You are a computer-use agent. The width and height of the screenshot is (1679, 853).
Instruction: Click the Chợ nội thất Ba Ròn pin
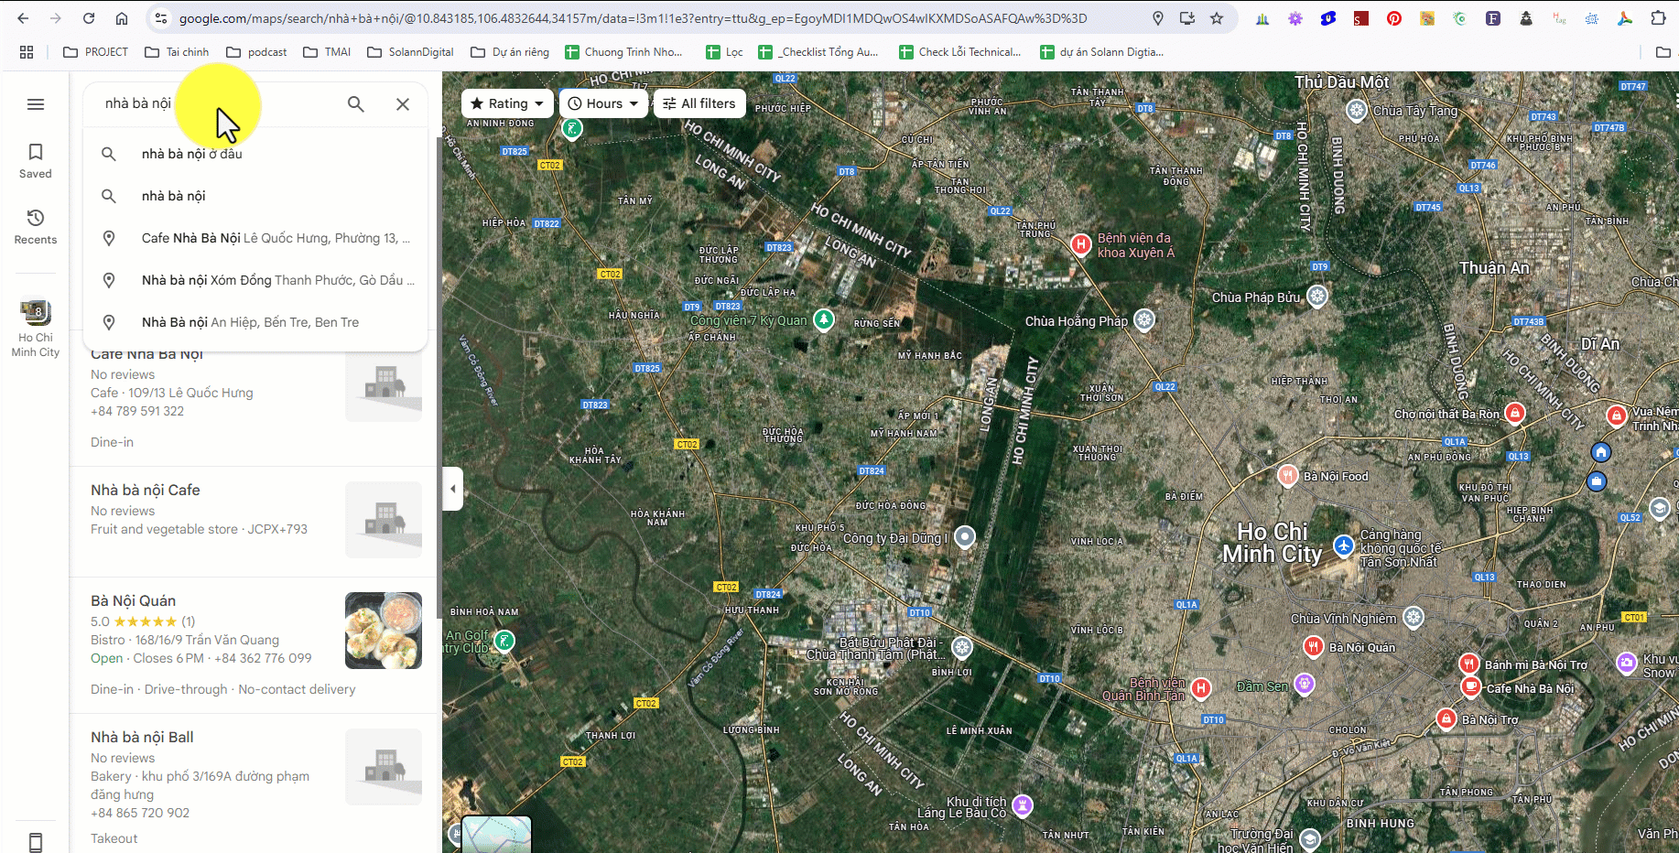coord(1516,413)
